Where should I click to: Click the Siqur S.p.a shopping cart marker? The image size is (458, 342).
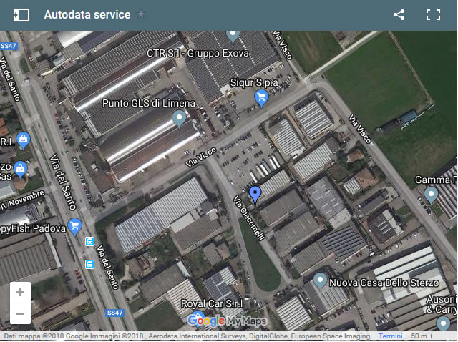(261, 98)
